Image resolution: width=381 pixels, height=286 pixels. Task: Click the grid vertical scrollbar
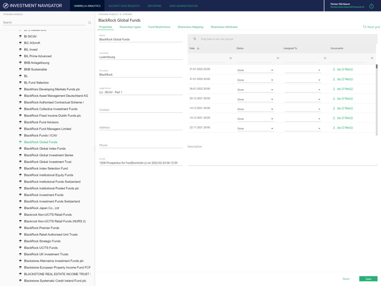point(377,99)
